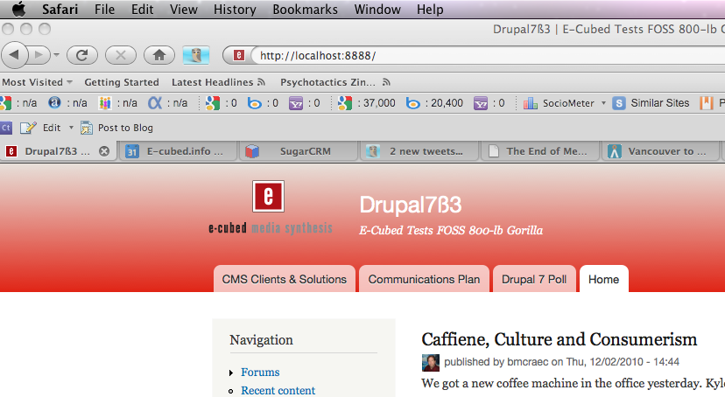Open the Window menu
The width and height of the screenshot is (725, 397).
pos(377,10)
